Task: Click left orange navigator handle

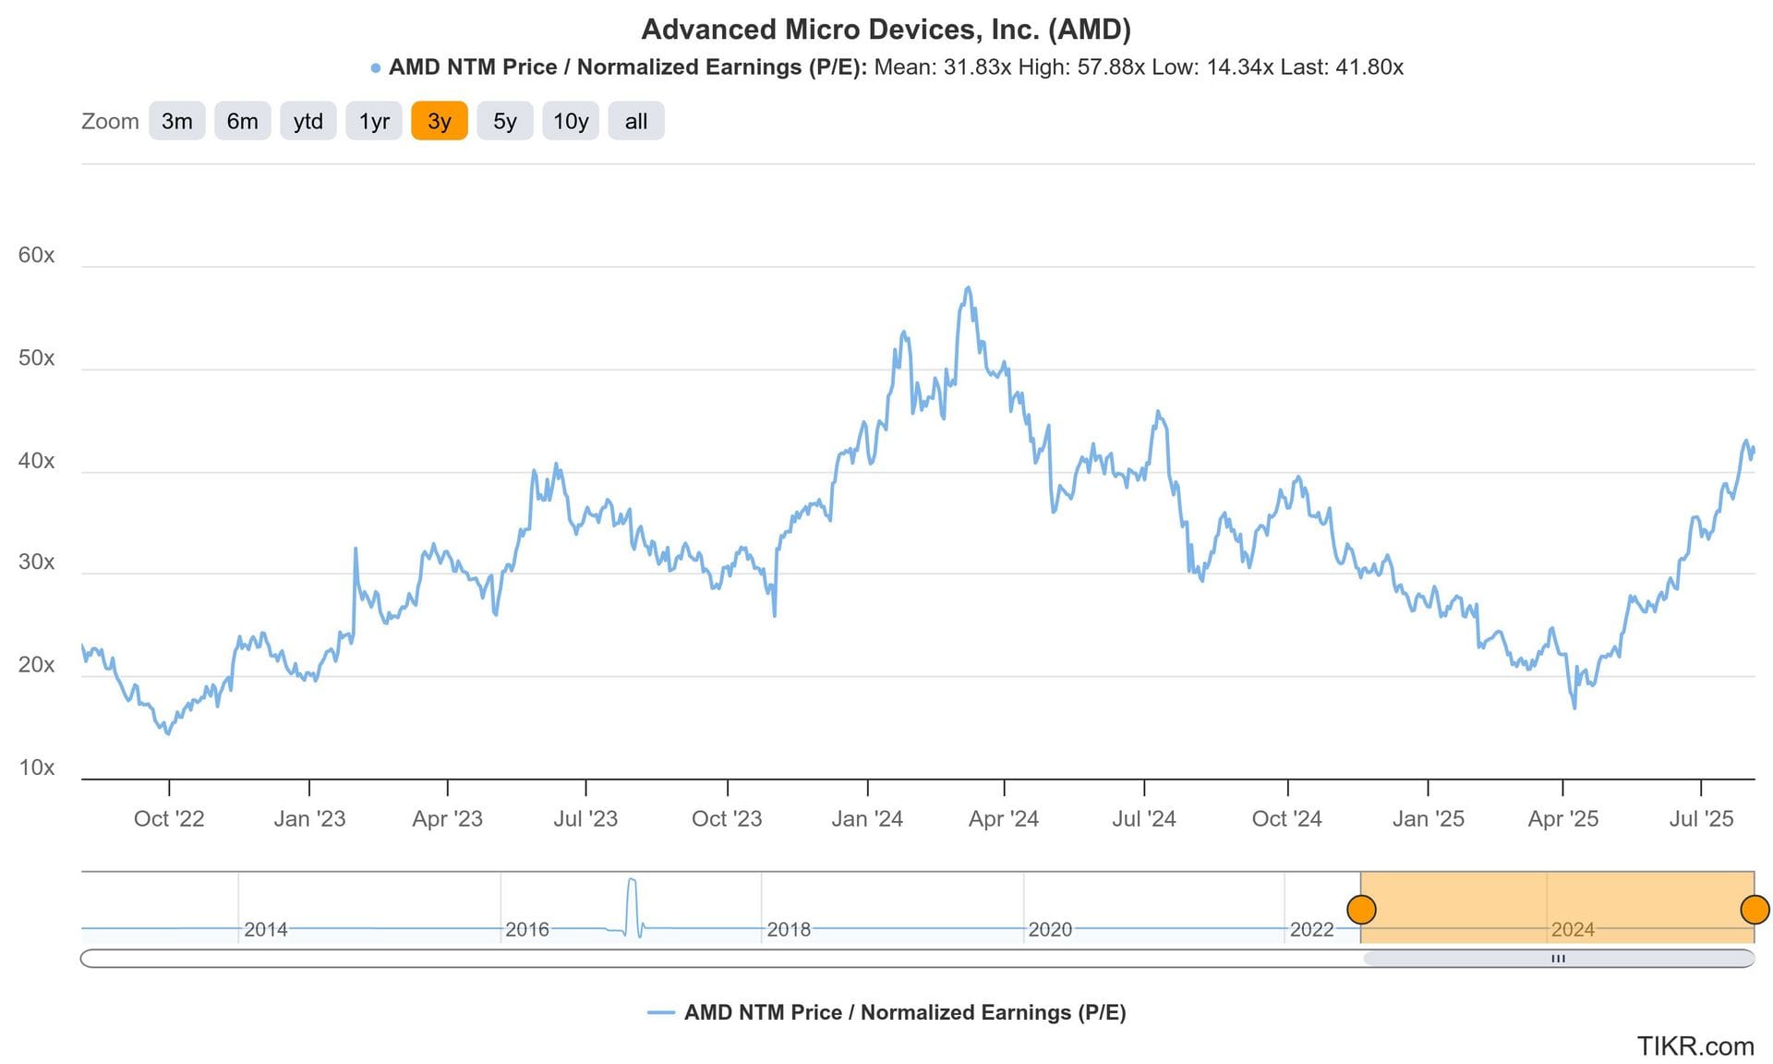Action: (x=1361, y=910)
